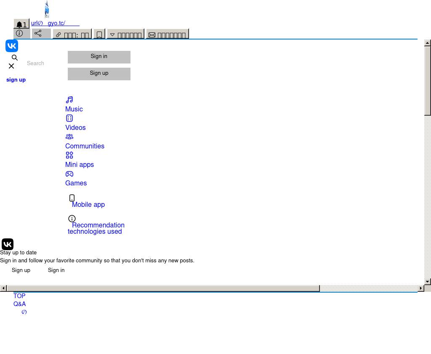
Task: Click the notification bell button
Action: (21, 24)
